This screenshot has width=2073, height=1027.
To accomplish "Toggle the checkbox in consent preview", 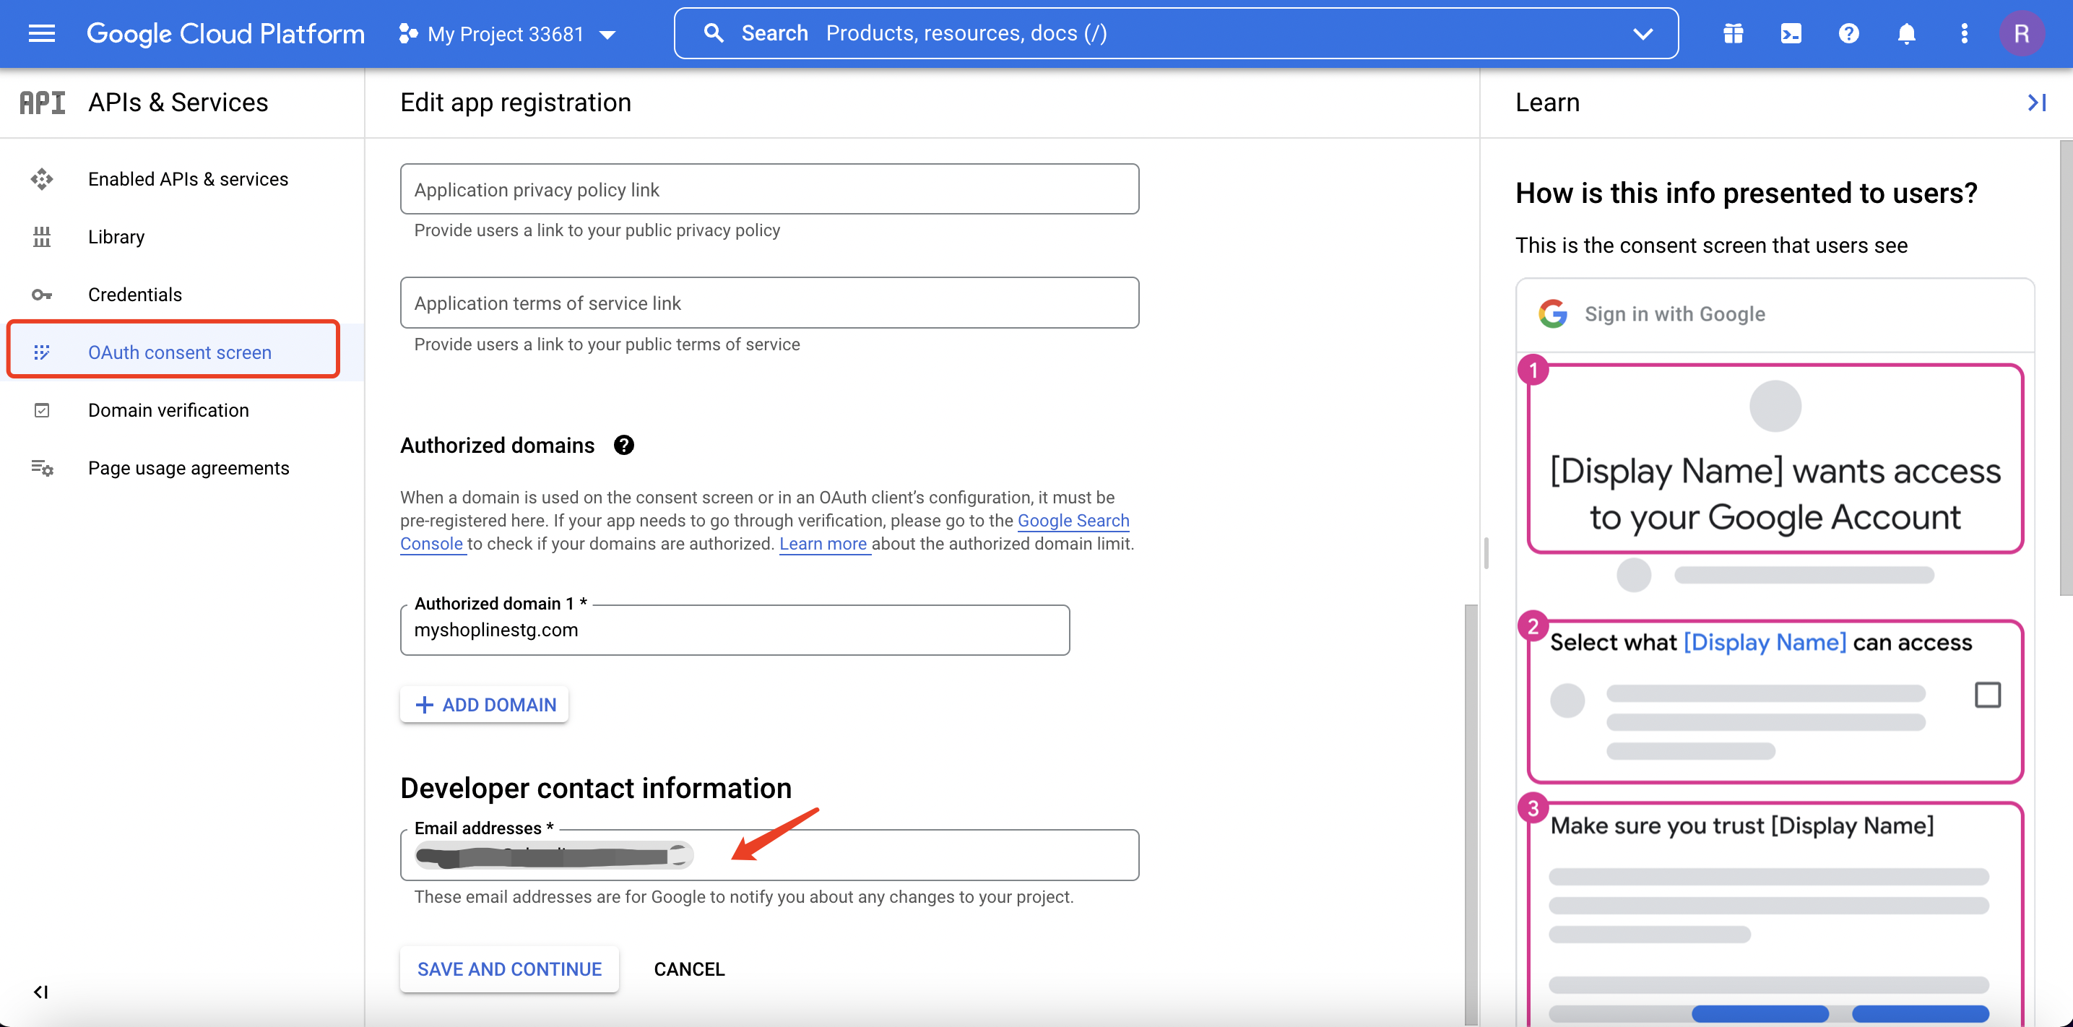I will click(x=1987, y=695).
